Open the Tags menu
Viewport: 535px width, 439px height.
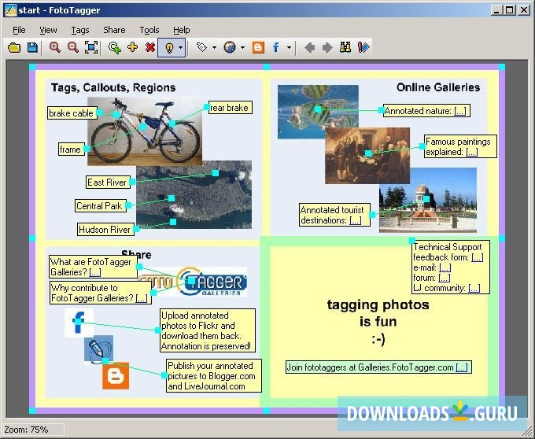tap(80, 30)
